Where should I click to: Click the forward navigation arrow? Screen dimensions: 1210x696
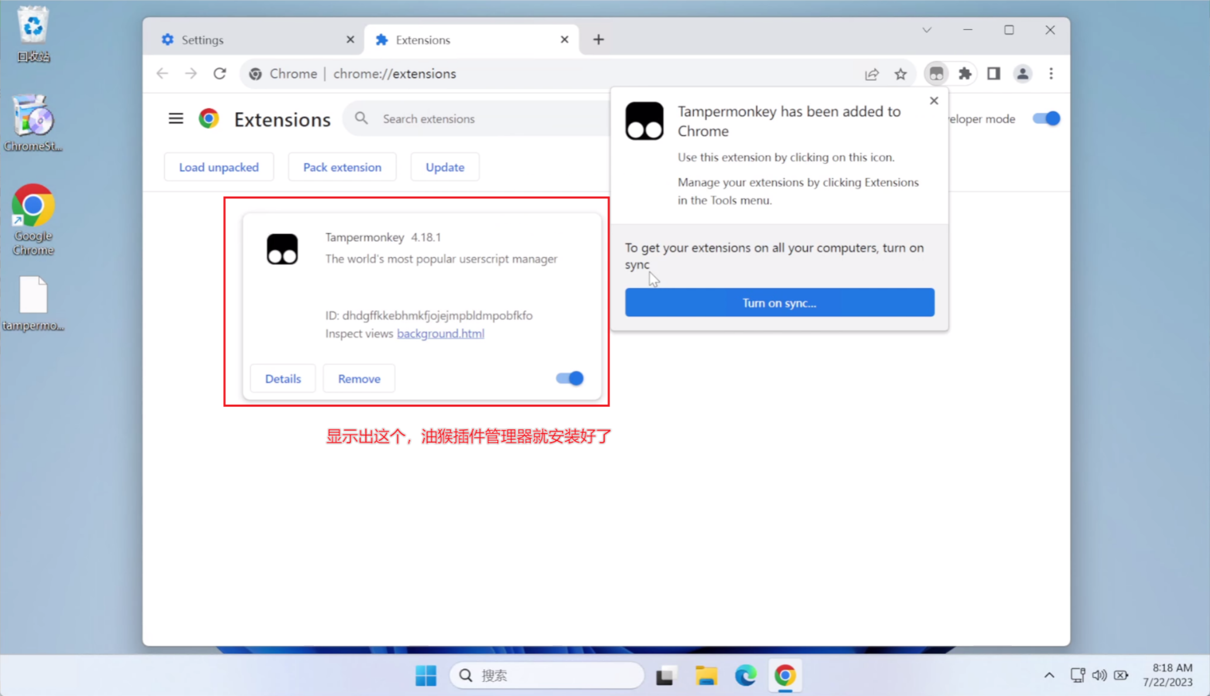point(191,74)
